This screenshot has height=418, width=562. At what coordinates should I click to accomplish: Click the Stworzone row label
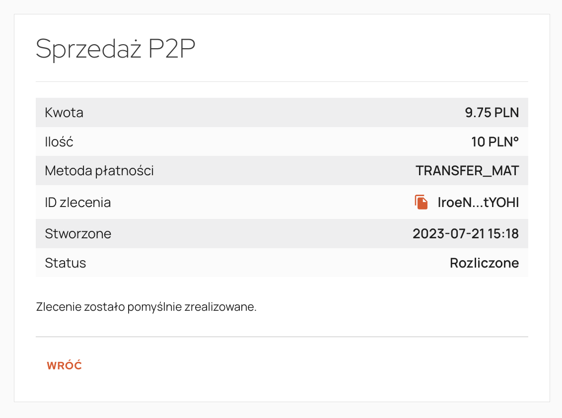click(x=78, y=234)
